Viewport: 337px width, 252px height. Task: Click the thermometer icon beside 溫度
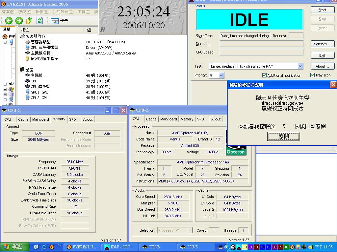pyautogui.click(x=22, y=70)
